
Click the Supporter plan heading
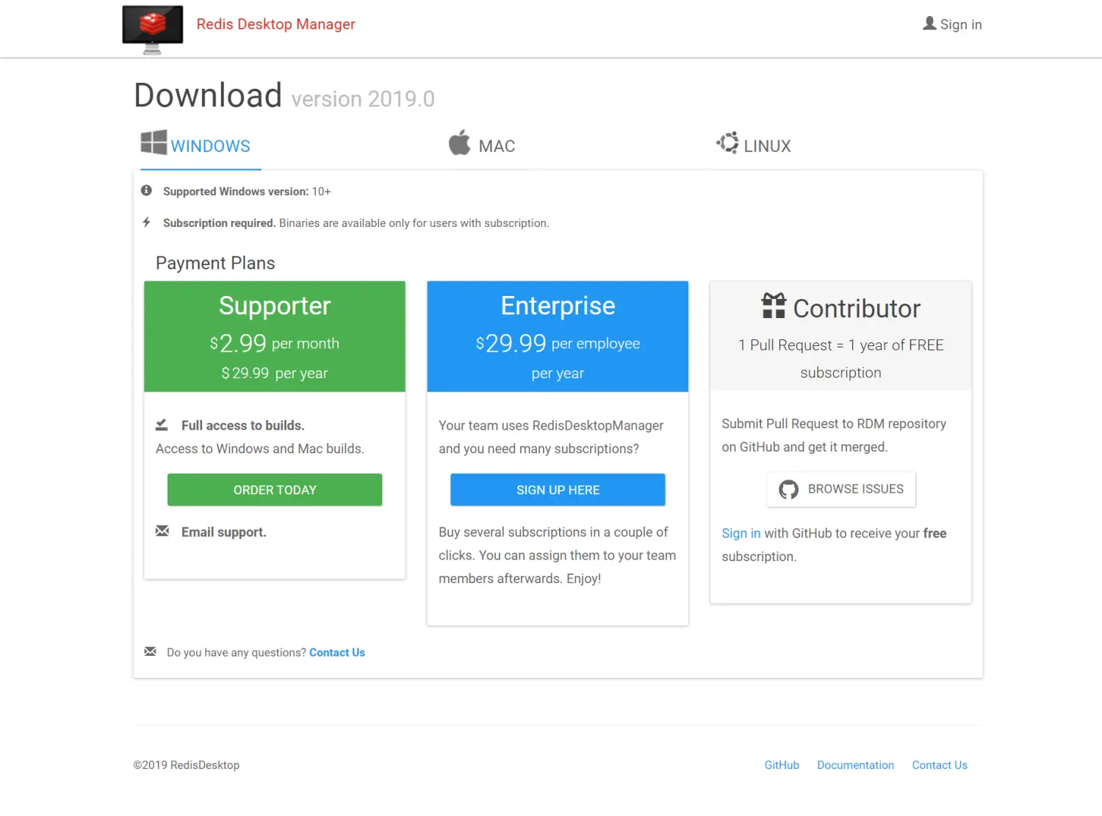click(x=275, y=306)
